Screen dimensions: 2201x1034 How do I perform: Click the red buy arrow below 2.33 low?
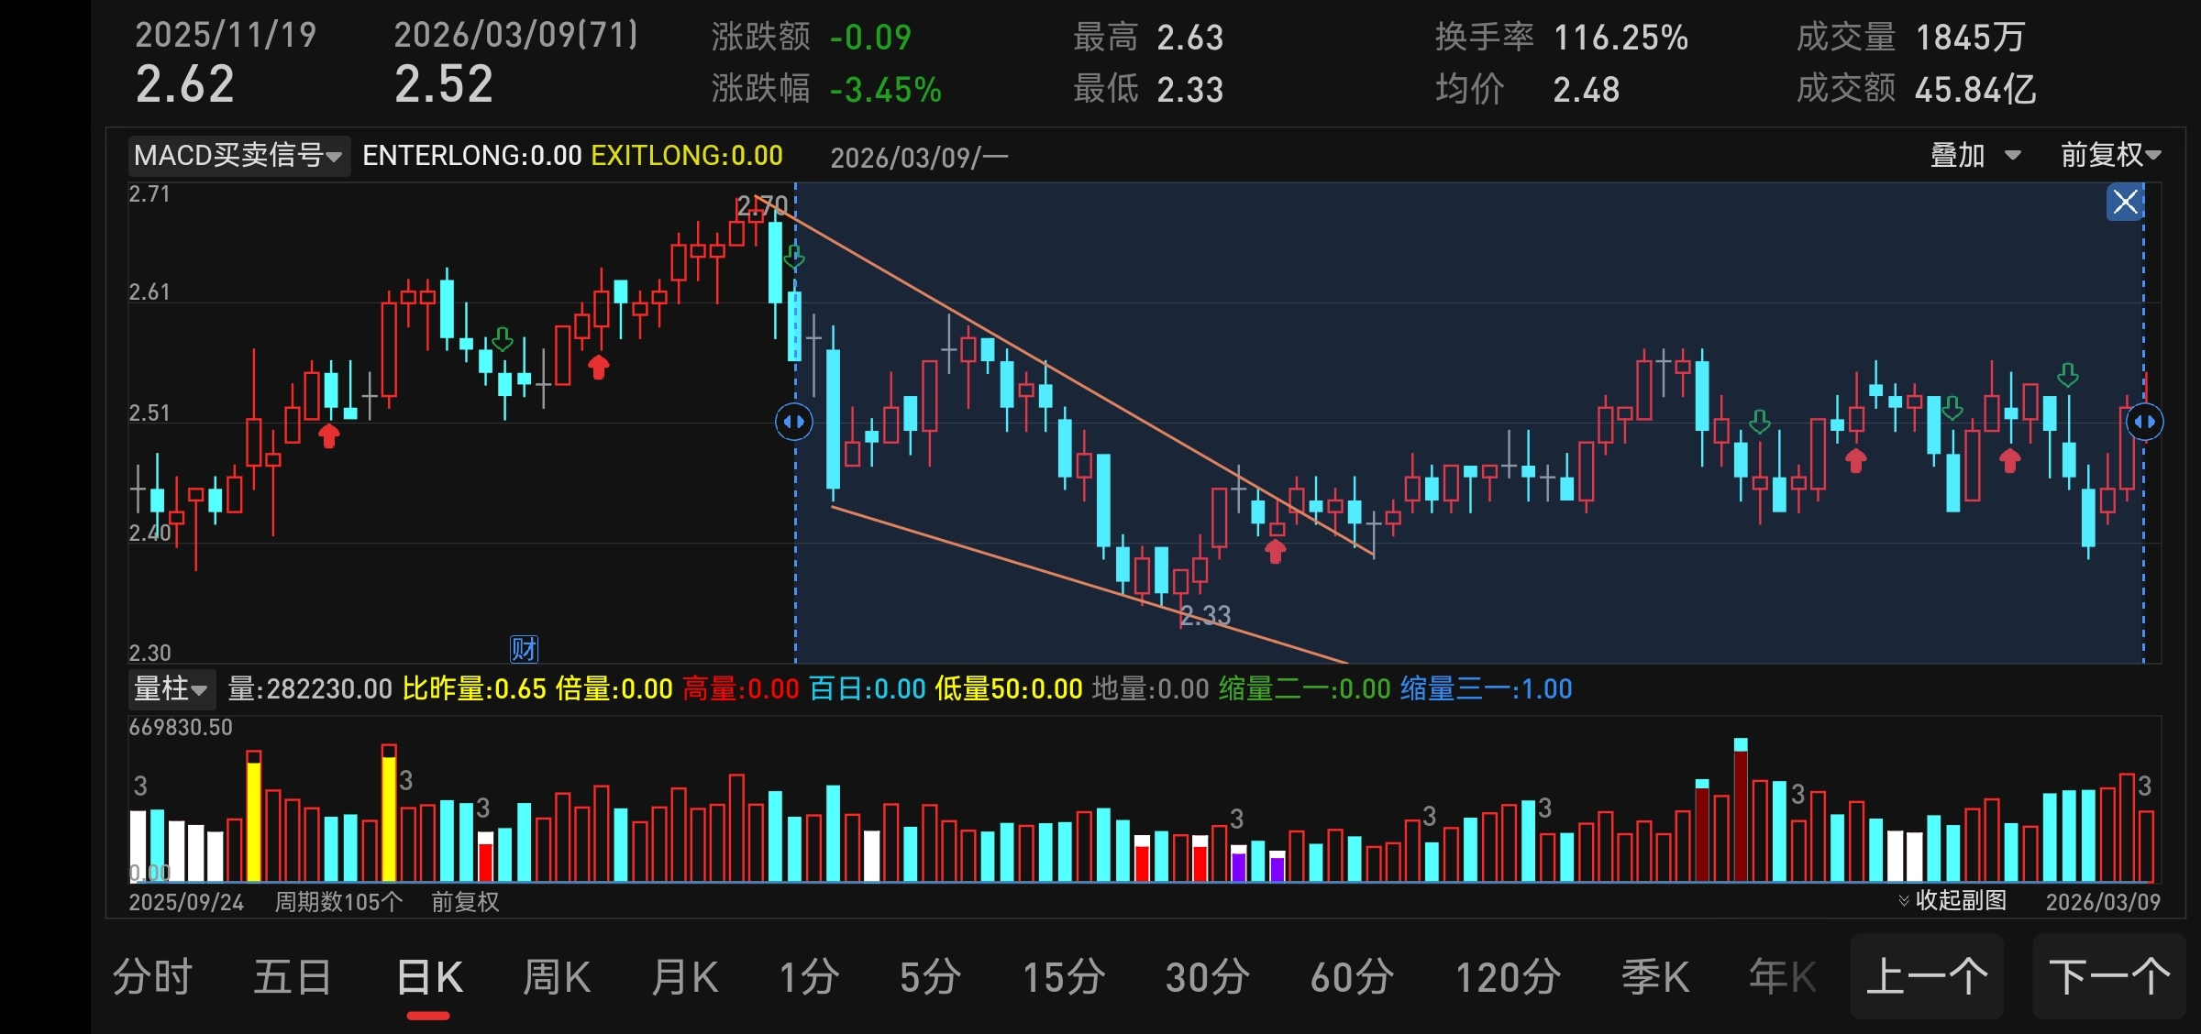(x=1275, y=551)
